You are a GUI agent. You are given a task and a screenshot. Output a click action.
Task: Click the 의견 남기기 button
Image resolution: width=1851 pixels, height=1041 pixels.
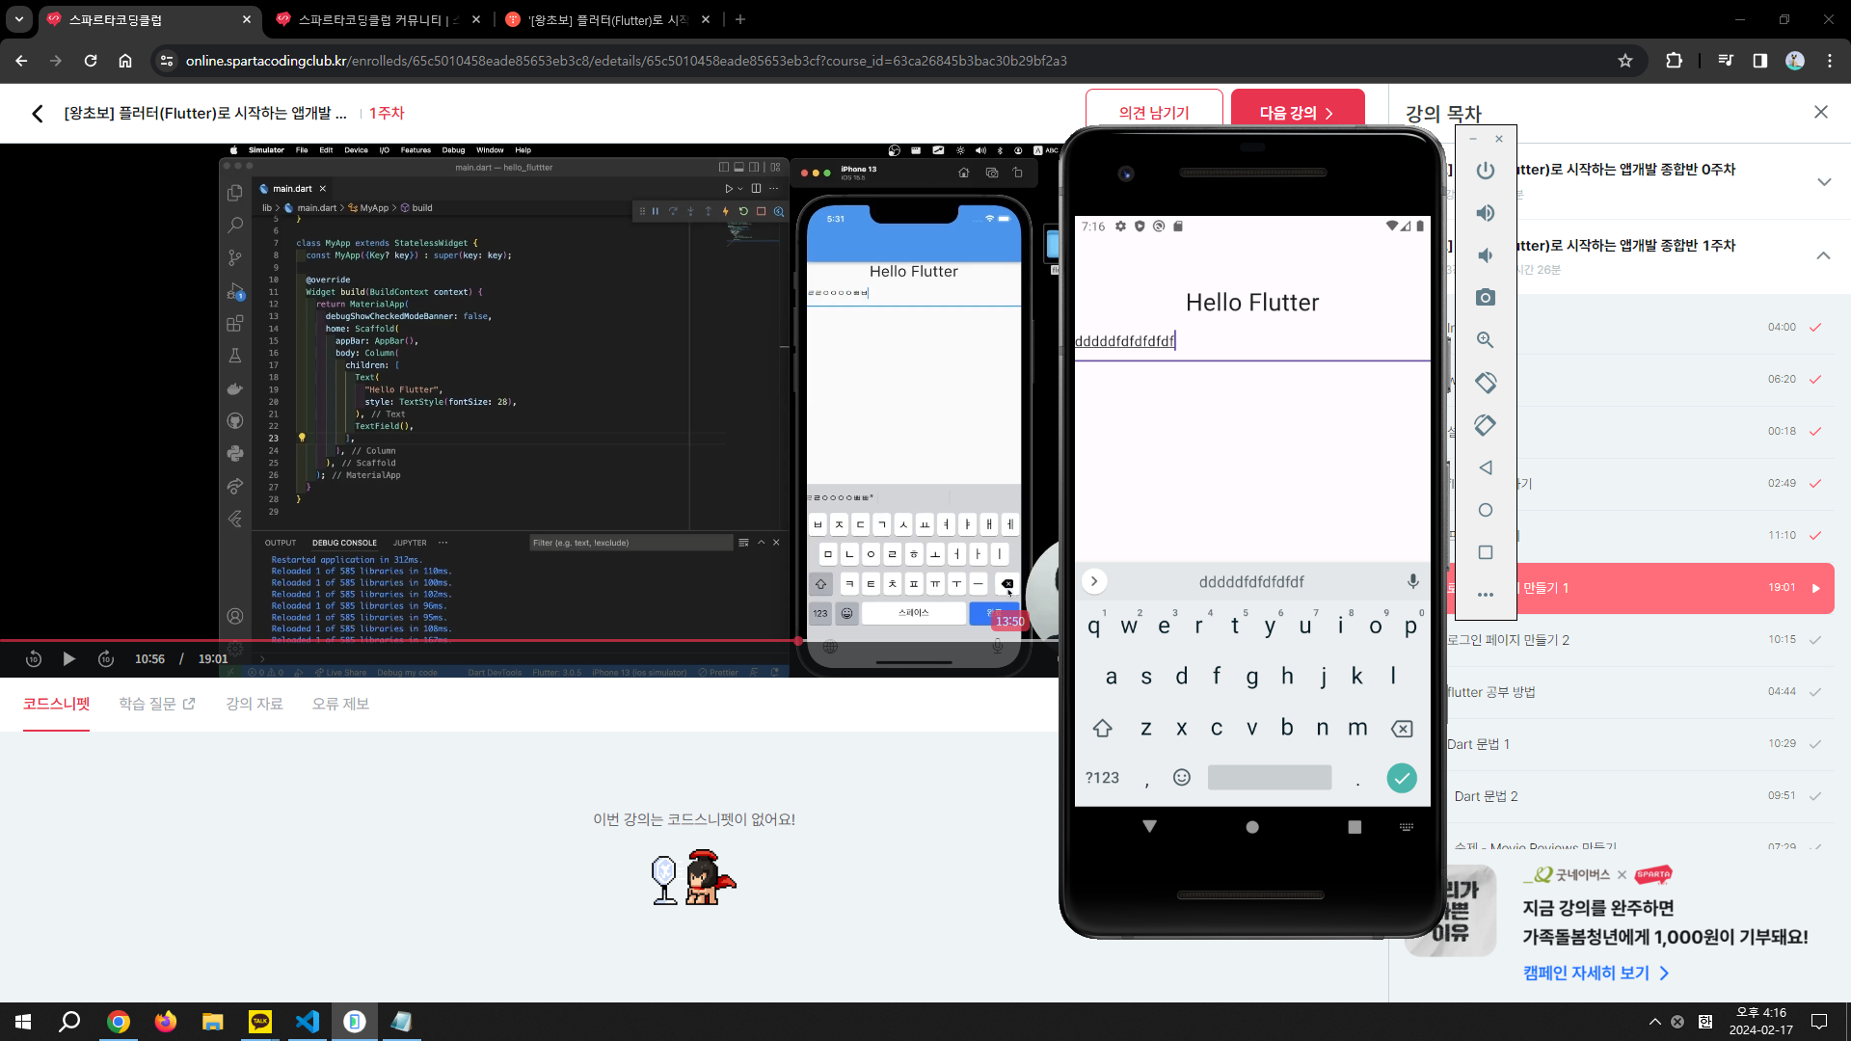[x=1154, y=113]
